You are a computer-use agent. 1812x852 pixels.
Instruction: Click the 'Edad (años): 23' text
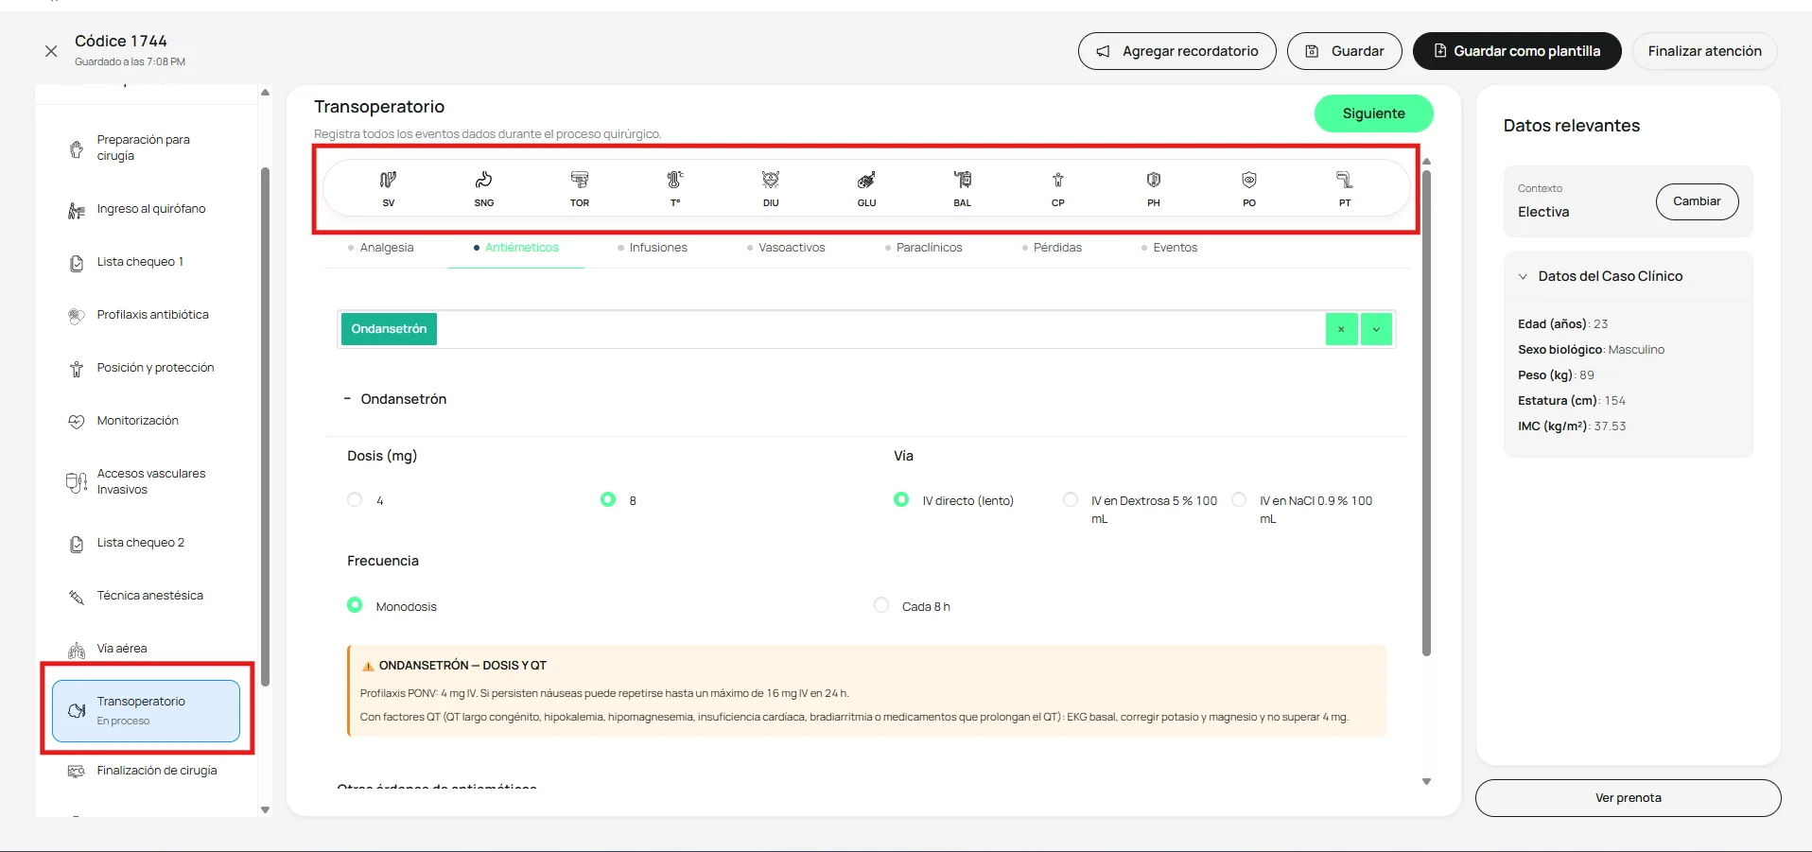tap(1562, 324)
